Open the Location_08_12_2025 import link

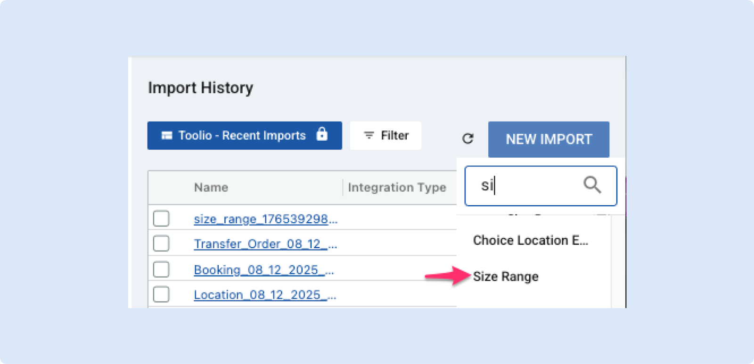(x=265, y=295)
